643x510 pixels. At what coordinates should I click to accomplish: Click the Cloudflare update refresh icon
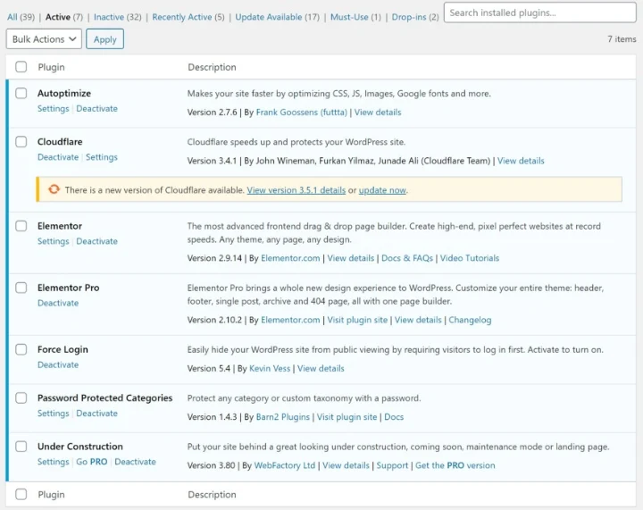(x=54, y=189)
